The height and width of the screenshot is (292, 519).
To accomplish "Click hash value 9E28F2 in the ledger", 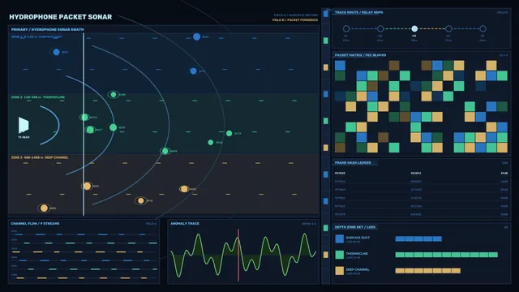I will click(416, 173).
